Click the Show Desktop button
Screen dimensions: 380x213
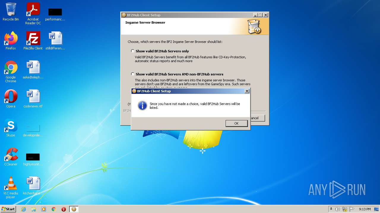pyautogui.click(x=377, y=209)
